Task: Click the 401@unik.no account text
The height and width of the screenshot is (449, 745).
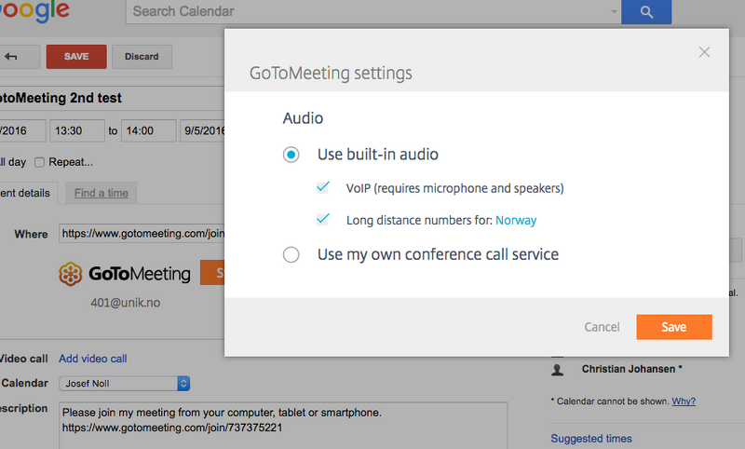Action: pos(126,303)
